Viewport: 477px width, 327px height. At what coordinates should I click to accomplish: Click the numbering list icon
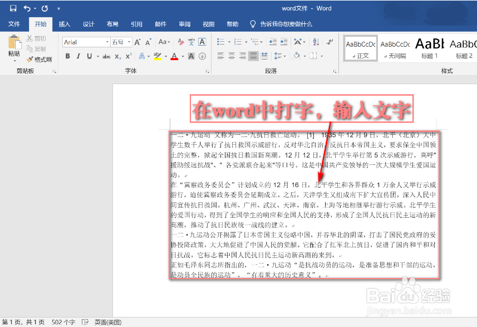(238, 42)
